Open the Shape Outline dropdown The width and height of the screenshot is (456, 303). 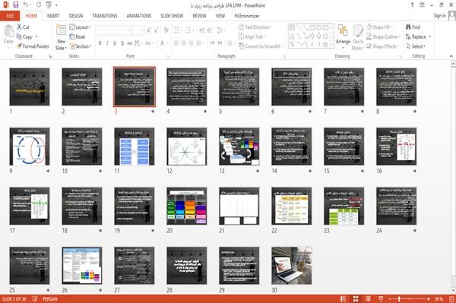point(383,36)
